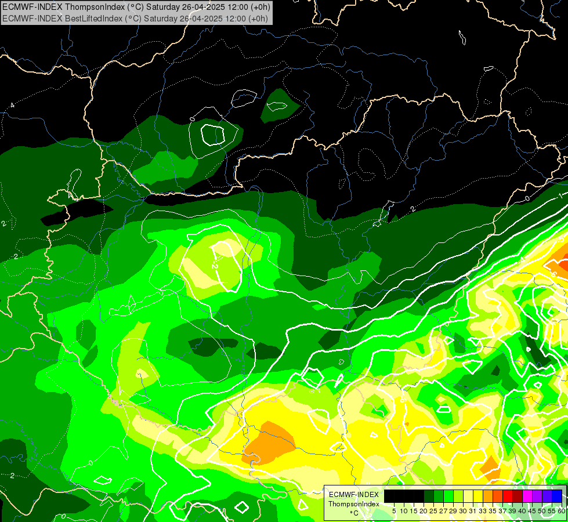The height and width of the screenshot is (522, 568).
Task: Select the magenta 40–45 legend swatch
Action: [527, 496]
